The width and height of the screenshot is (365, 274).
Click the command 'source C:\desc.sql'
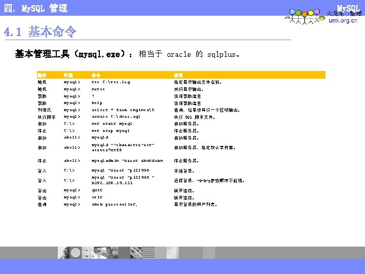point(116,117)
